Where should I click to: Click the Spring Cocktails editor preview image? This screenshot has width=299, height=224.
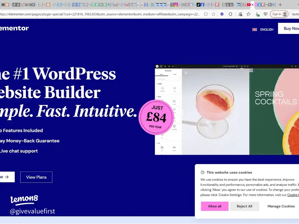pos(227,110)
